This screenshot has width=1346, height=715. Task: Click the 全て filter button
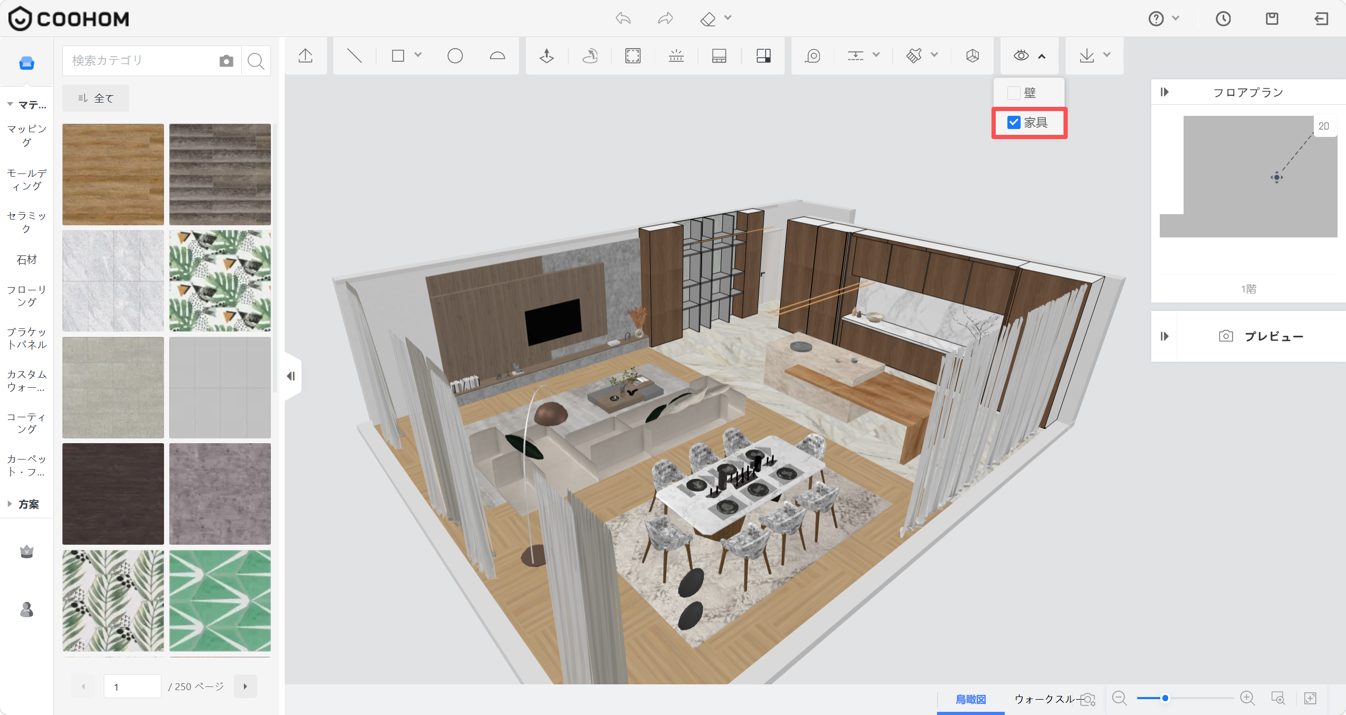click(x=96, y=98)
